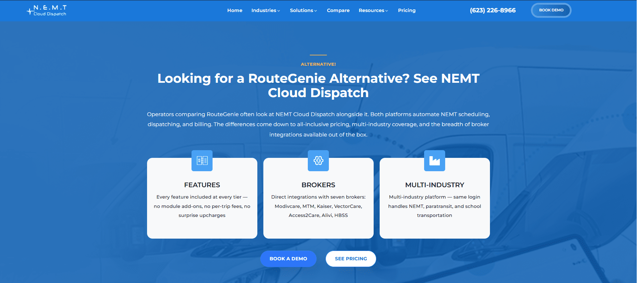Click the 'Multi-industry platform — same login' text

click(434, 206)
